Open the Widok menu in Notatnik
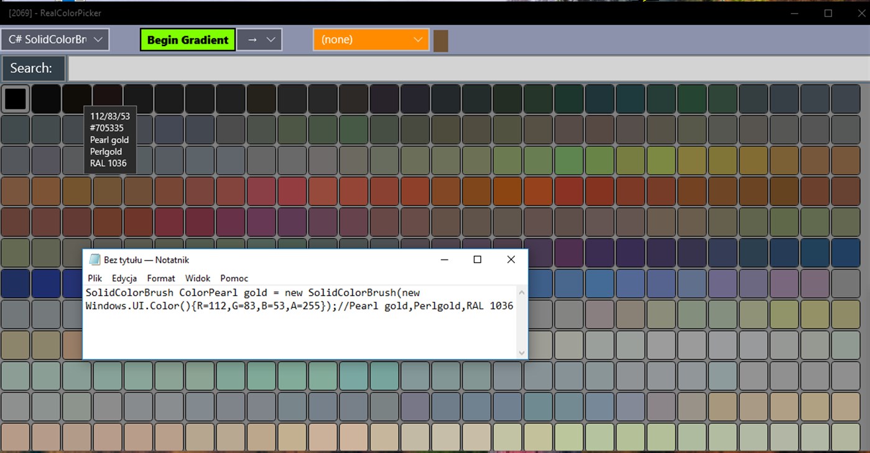 pos(198,278)
